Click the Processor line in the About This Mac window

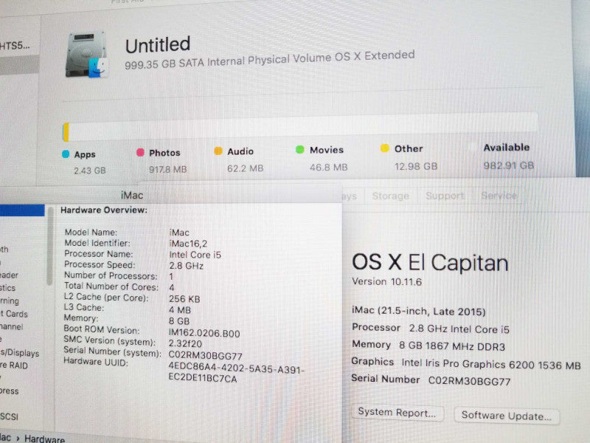431,328
